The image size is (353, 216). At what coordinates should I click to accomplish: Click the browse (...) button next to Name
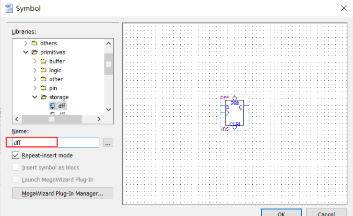tap(108, 143)
